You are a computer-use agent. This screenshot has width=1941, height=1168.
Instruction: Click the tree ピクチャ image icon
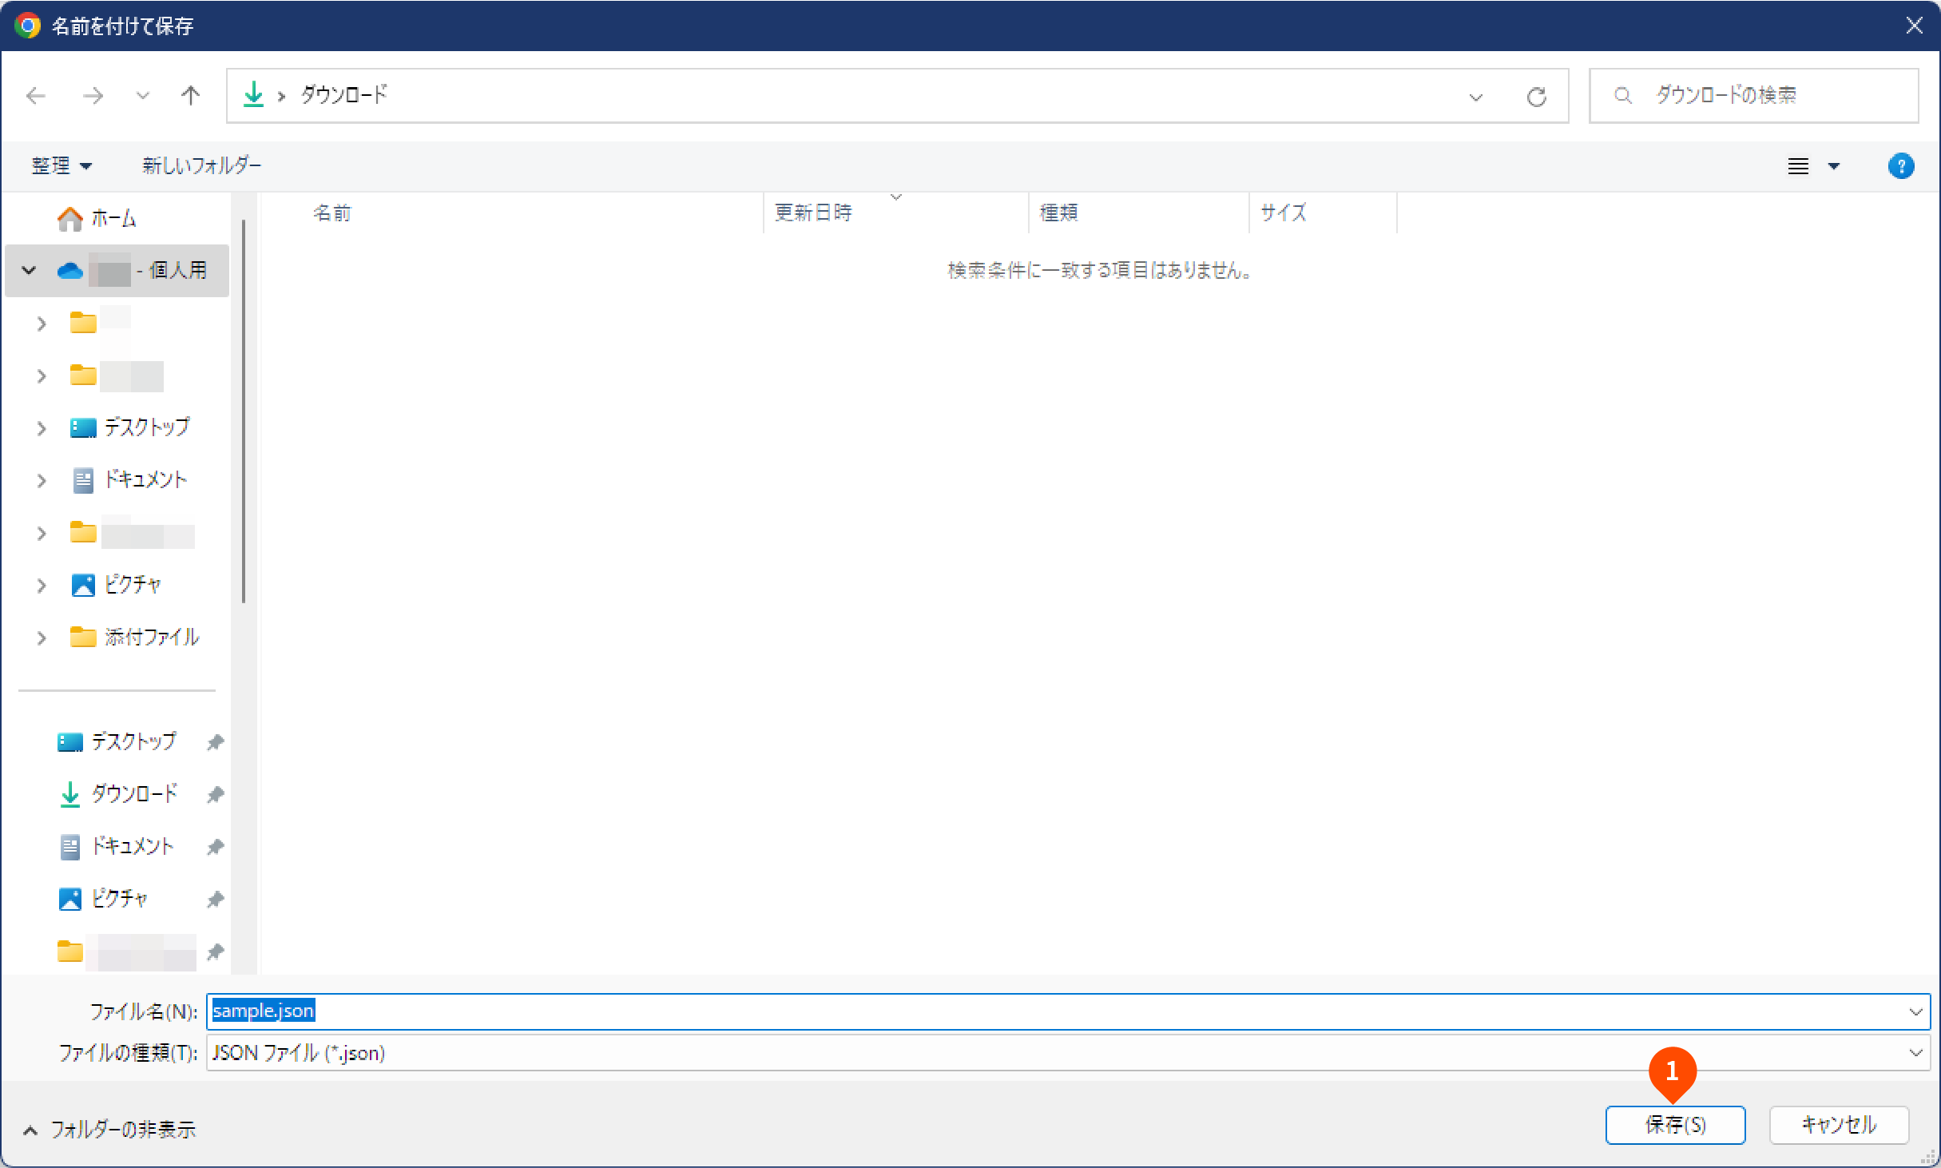pyautogui.click(x=83, y=585)
